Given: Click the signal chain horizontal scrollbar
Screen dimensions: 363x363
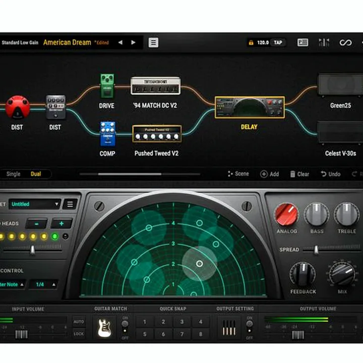Looking at the screenshot, I should pos(130,174).
